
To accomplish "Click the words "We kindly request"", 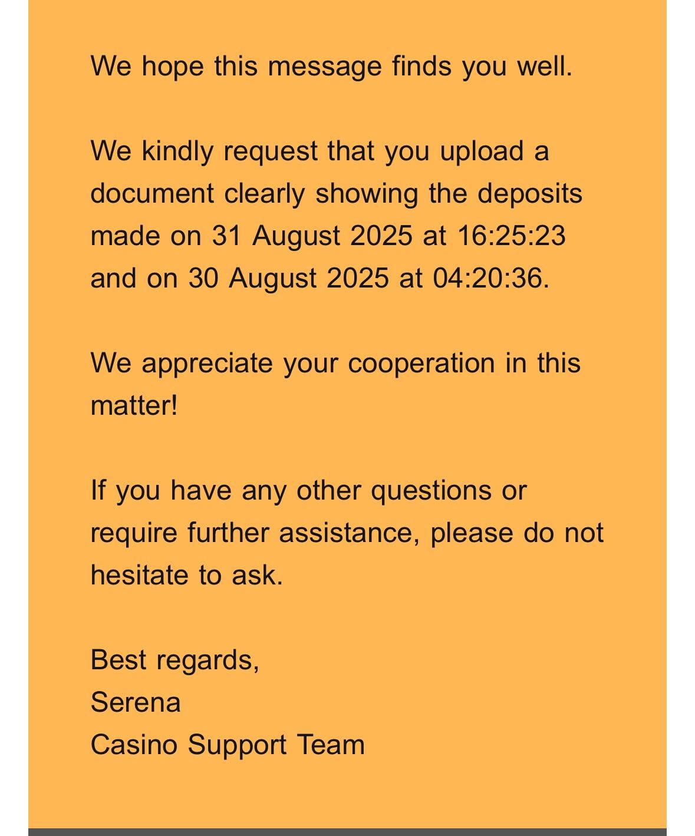I will click(x=204, y=151).
